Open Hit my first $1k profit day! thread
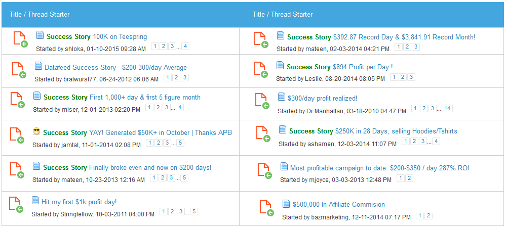Screen dimensions: 506x229 click(79, 202)
